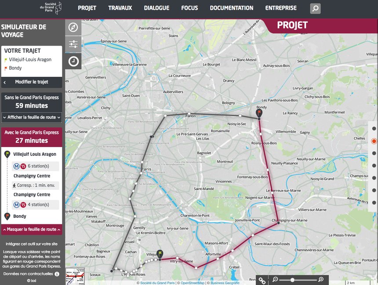The width and height of the screenshot is (378, 285).
Task: Open the PROJET menu
Action: coord(87,8)
